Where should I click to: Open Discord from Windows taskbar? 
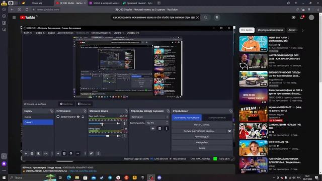[159, 177]
